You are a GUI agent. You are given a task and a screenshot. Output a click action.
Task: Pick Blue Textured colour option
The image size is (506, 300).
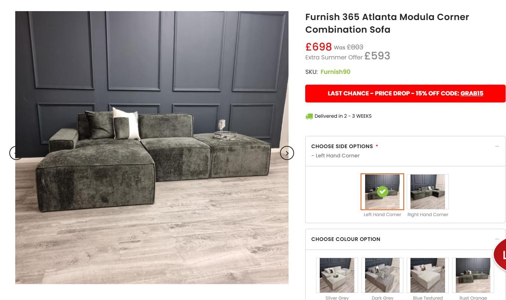[428, 275]
